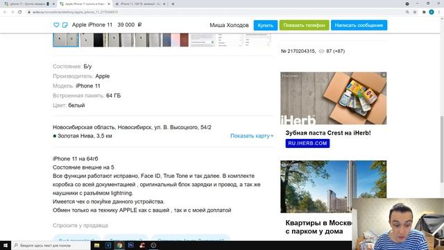Close the iHerb advertisement
The image size is (444, 250).
click(384, 75)
